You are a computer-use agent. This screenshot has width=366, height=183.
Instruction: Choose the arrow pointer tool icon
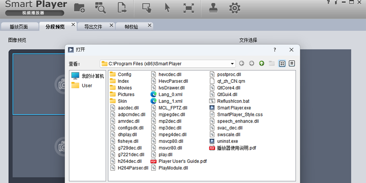pos(167,8)
